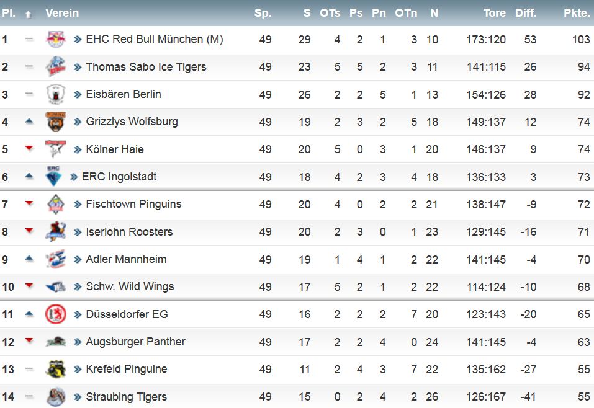Click the Eisbären Berlin bear logo
The image size is (594, 408).
(x=56, y=94)
